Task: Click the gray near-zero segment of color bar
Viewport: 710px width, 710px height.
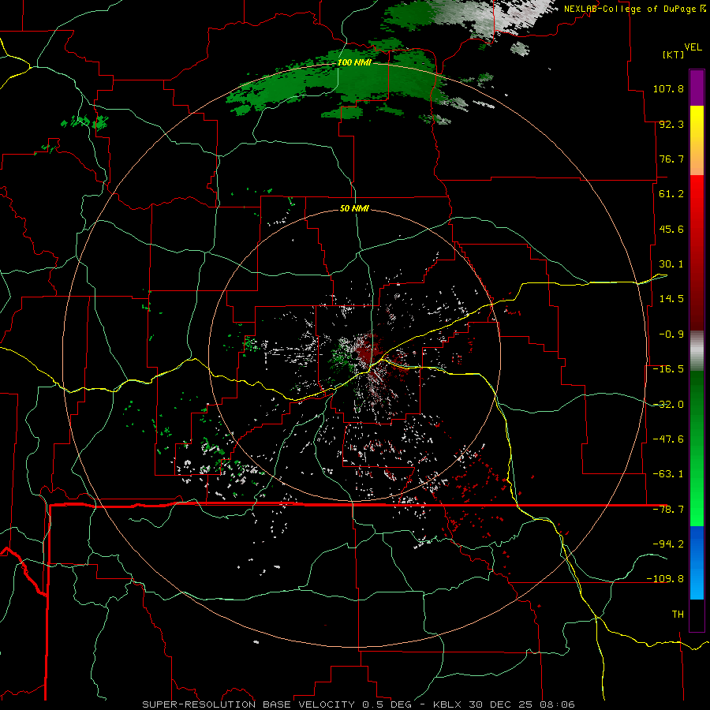Action: 697,351
